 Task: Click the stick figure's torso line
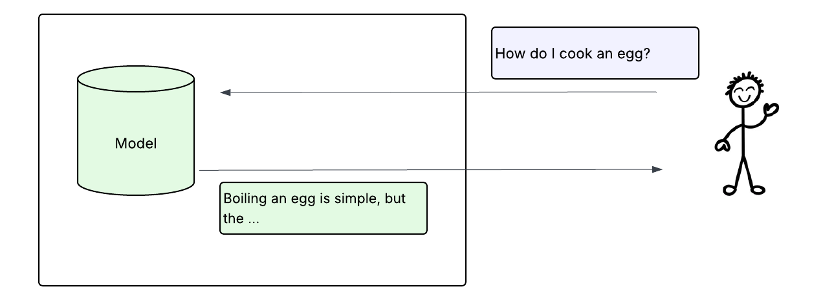744,133
